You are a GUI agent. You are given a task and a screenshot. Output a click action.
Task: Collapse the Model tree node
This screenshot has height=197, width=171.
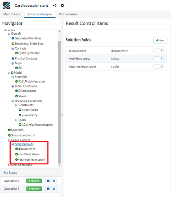9,73
